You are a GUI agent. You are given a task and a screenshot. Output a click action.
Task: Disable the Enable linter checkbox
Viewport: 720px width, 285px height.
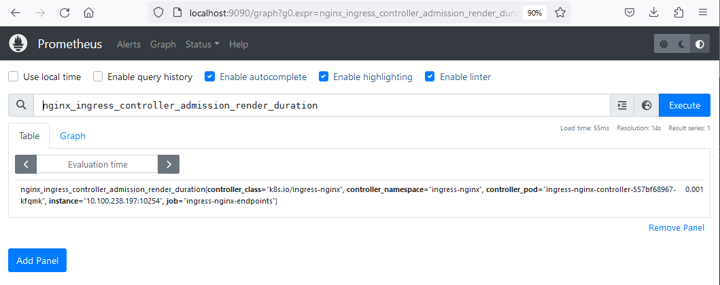pos(430,77)
